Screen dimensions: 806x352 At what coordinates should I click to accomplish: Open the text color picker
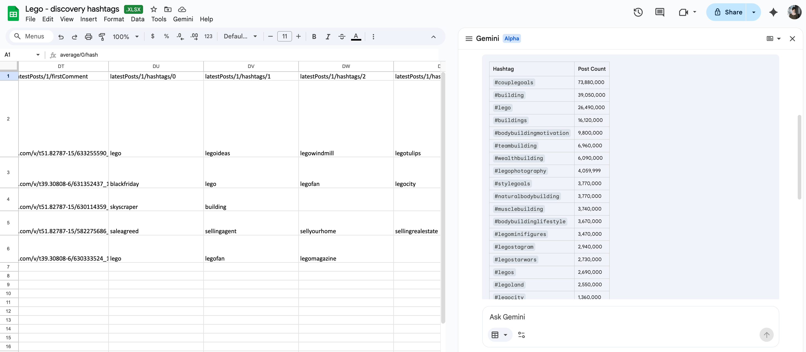tap(356, 36)
